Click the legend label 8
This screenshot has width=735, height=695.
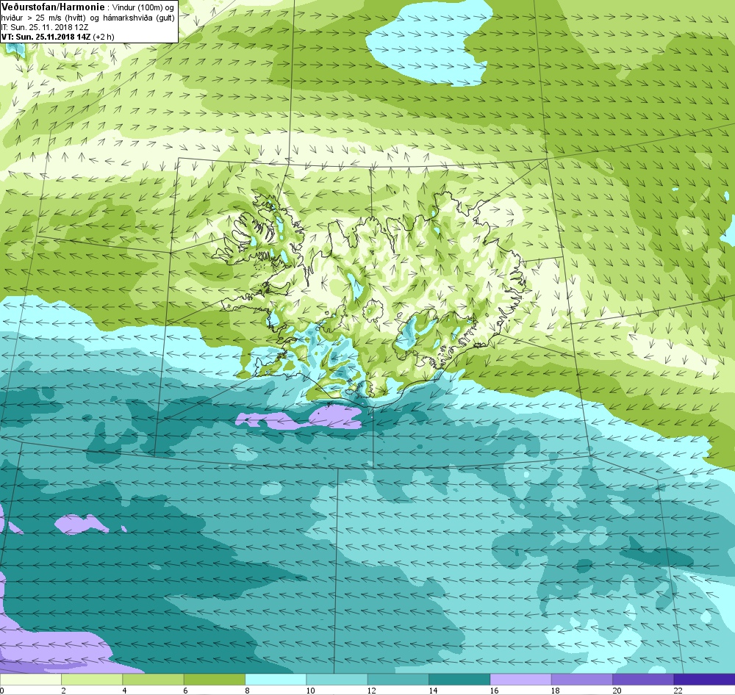click(x=248, y=690)
